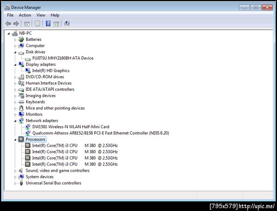Select DW1501 Wireless-N WLAN Half-Mini Card

[x=71, y=127]
